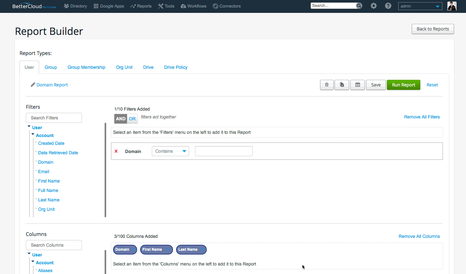Open the calendar schedule report icon
Image resolution: width=466 pixels, height=274 pixels.
pyautogui.click(x=358, y=85)
